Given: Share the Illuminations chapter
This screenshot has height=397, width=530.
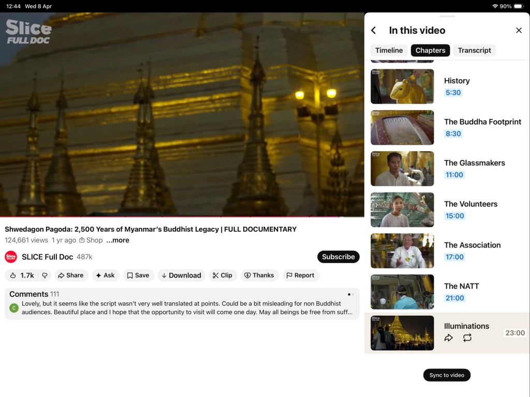Looking at the screenshot, I should coord(449,338).
